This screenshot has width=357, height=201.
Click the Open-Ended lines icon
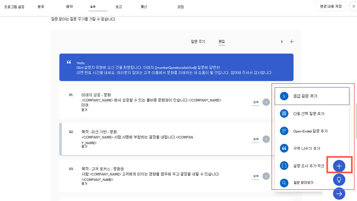tap(284, 131)
